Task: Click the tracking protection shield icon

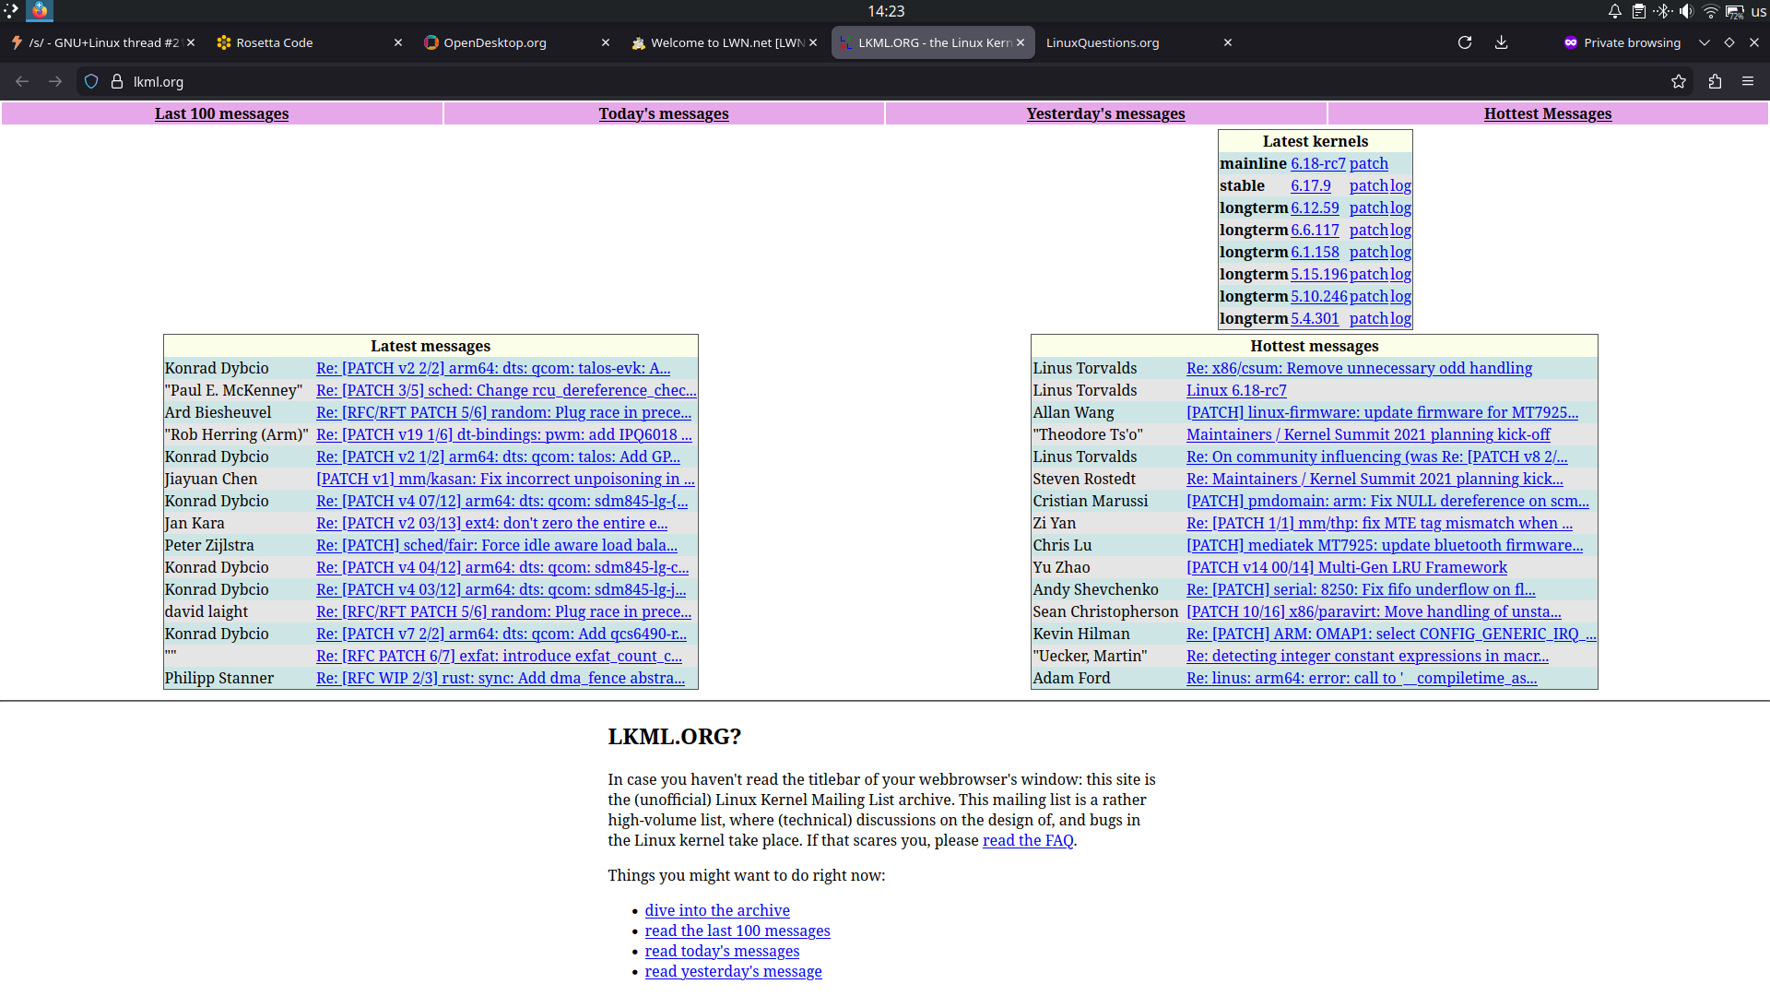Action: [x=91, y=81]
